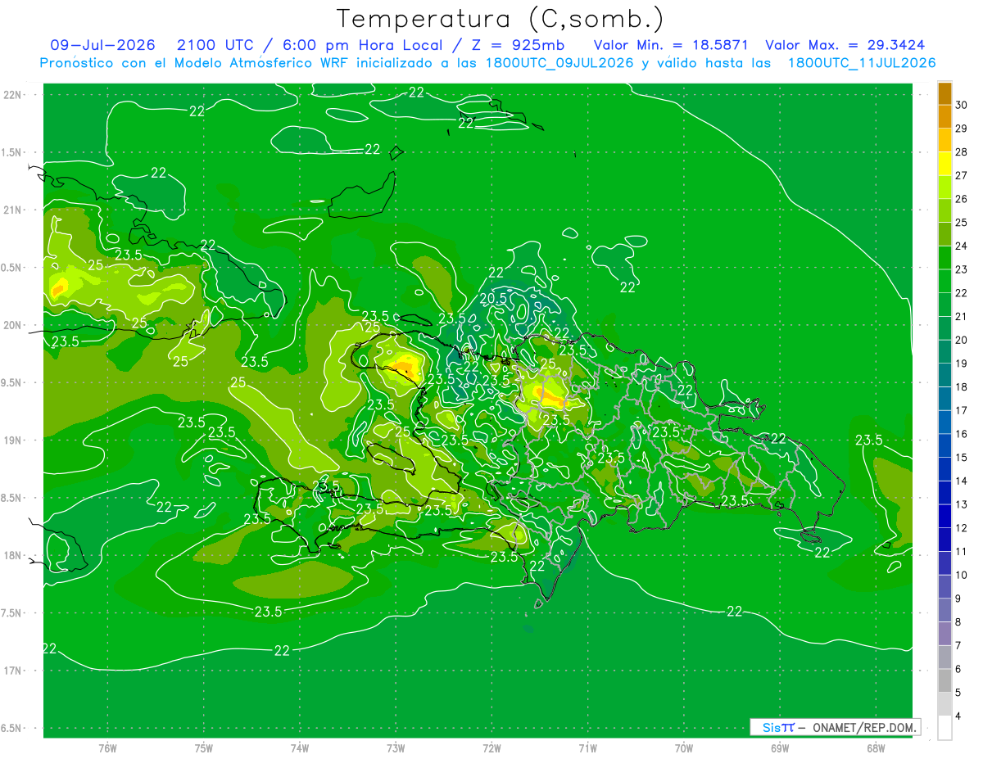The image size is (983, 759).
Task: Click "1800UTC_11JUL2026" valid-until time
Action: click(x=862, y=63)
